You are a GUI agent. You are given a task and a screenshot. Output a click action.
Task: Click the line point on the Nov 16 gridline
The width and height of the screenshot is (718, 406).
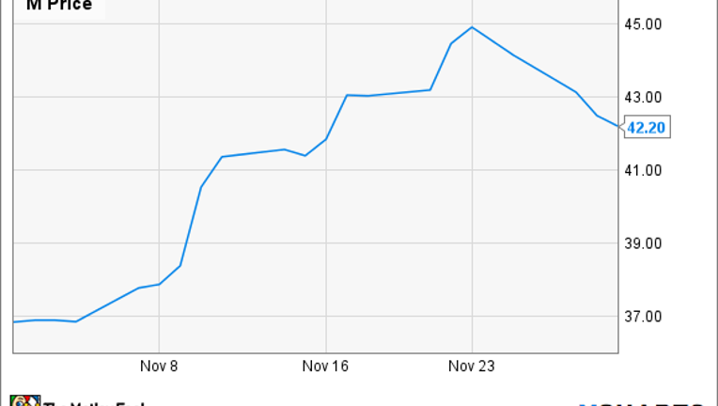[x=326, y=139]
